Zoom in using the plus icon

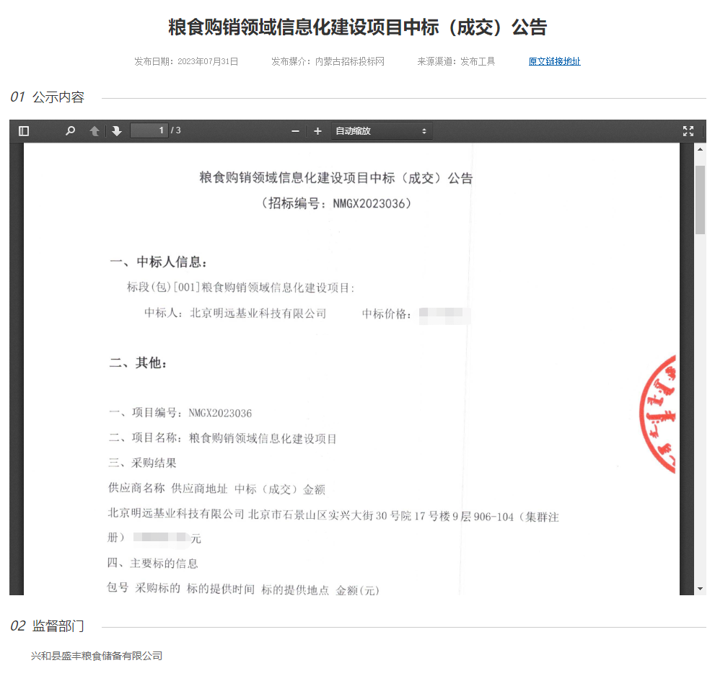[317, 131]
